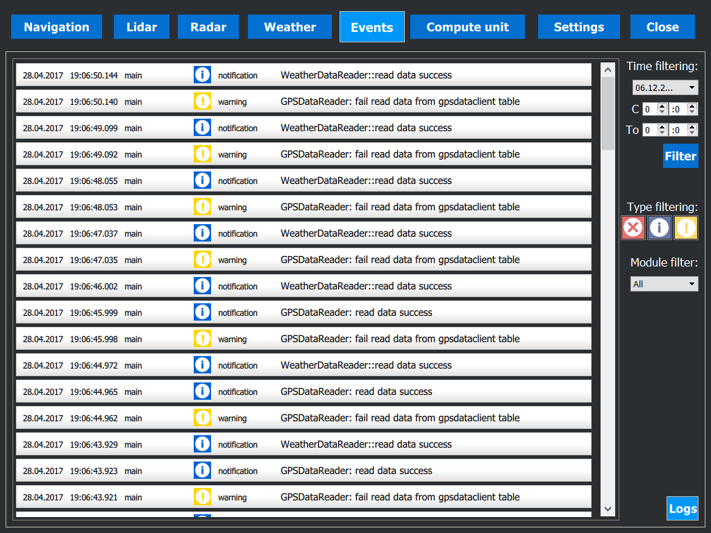Select the message text on the 19:06:44.965 row
711x533 pixels.
(356, 391)
